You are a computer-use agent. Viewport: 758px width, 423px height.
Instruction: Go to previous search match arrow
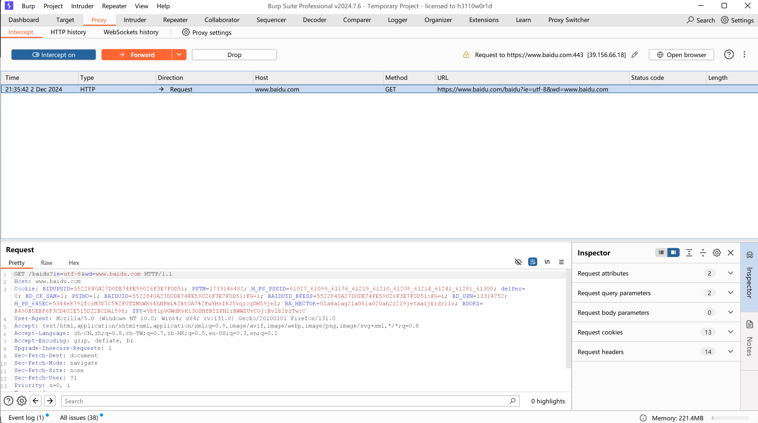coord(36,401)
